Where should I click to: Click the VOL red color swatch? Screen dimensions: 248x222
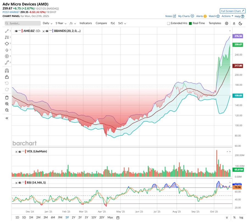tap(26, 151)
